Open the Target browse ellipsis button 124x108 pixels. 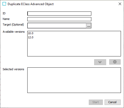tap(89, 26)
